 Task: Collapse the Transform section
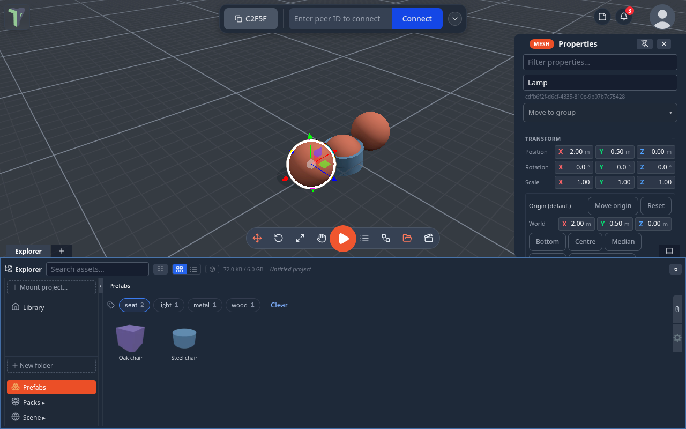[x=673, y=139]
